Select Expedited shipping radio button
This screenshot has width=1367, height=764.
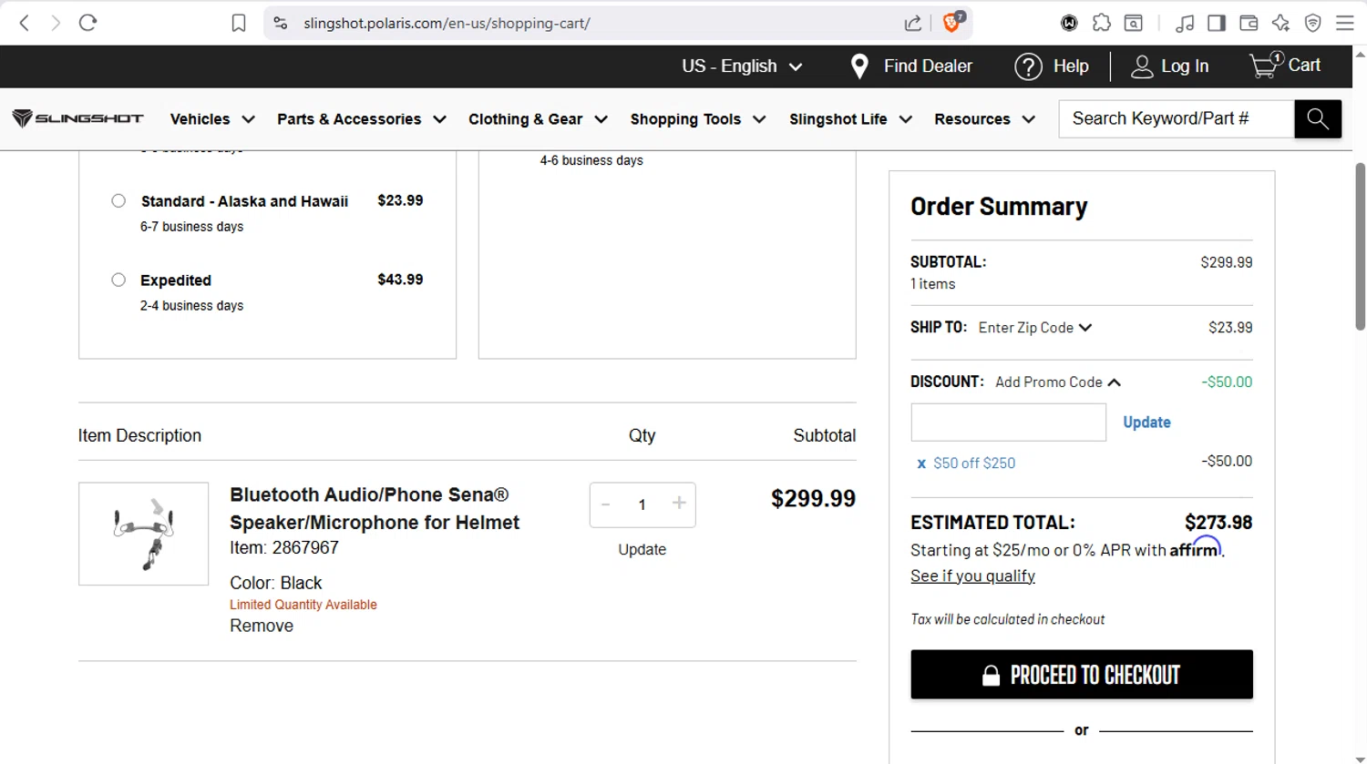click(x=118, y=280)
